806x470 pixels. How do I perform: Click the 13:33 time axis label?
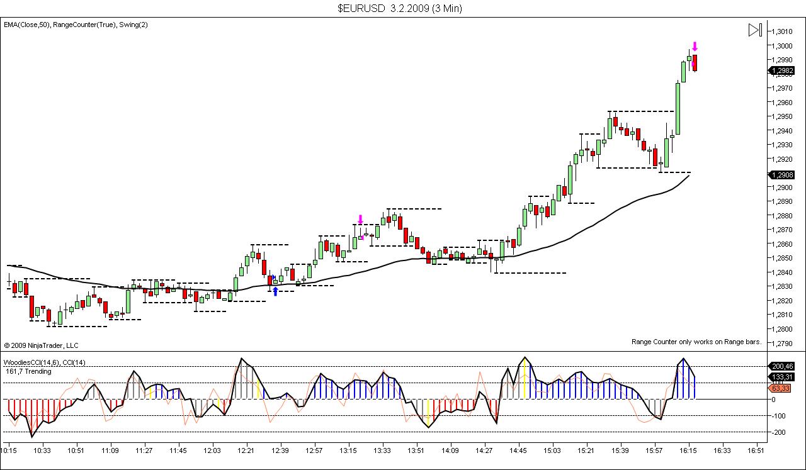(382, 450)
